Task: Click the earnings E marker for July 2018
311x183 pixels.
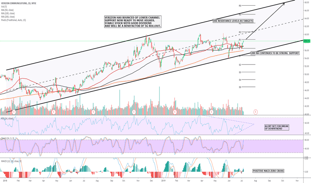Action: tap(93, 112)
